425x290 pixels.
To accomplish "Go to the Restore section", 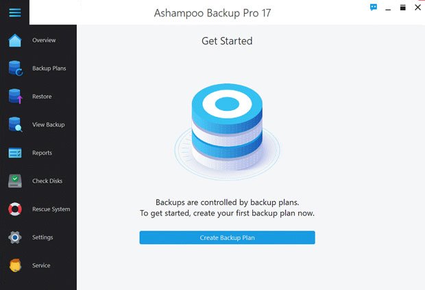I will pyautogui.click(x=42, y=96).
